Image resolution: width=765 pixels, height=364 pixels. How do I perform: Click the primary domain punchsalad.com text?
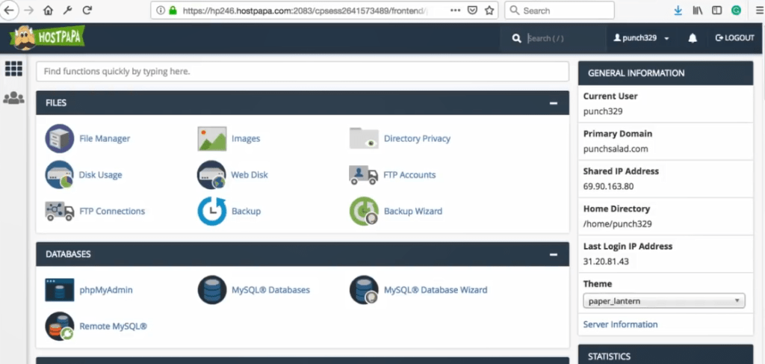(616, 149)
